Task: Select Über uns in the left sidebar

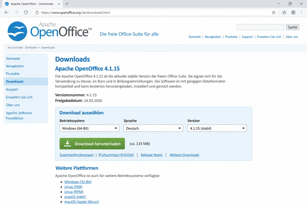Action: (26, 105)
